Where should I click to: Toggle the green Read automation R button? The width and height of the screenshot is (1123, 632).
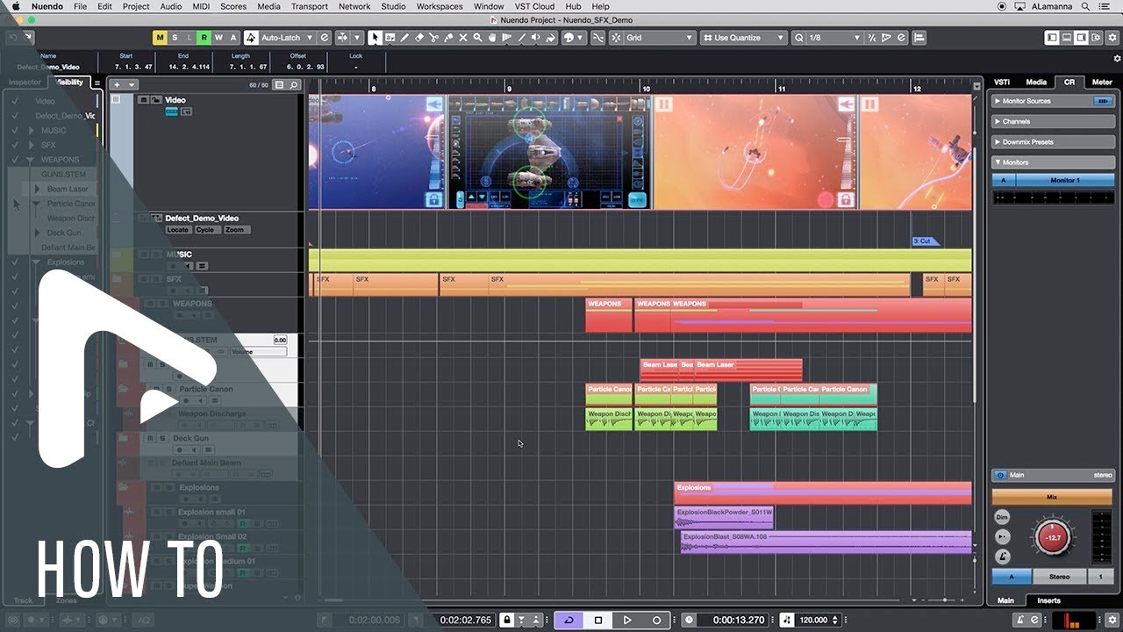tap(204, 38)
